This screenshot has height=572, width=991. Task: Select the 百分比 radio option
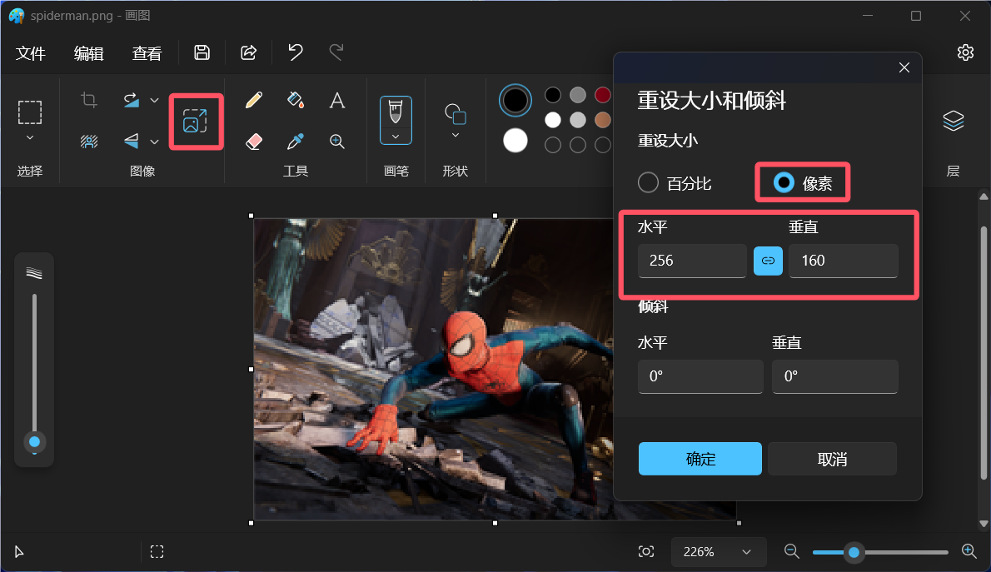click(675, 183)
